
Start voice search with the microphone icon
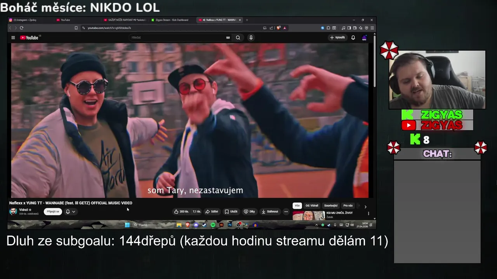click(x=251, y=38)
